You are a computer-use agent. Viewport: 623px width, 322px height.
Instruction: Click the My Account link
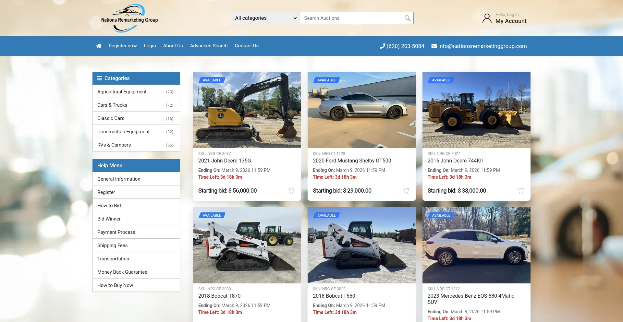click(x=511, y=21)
